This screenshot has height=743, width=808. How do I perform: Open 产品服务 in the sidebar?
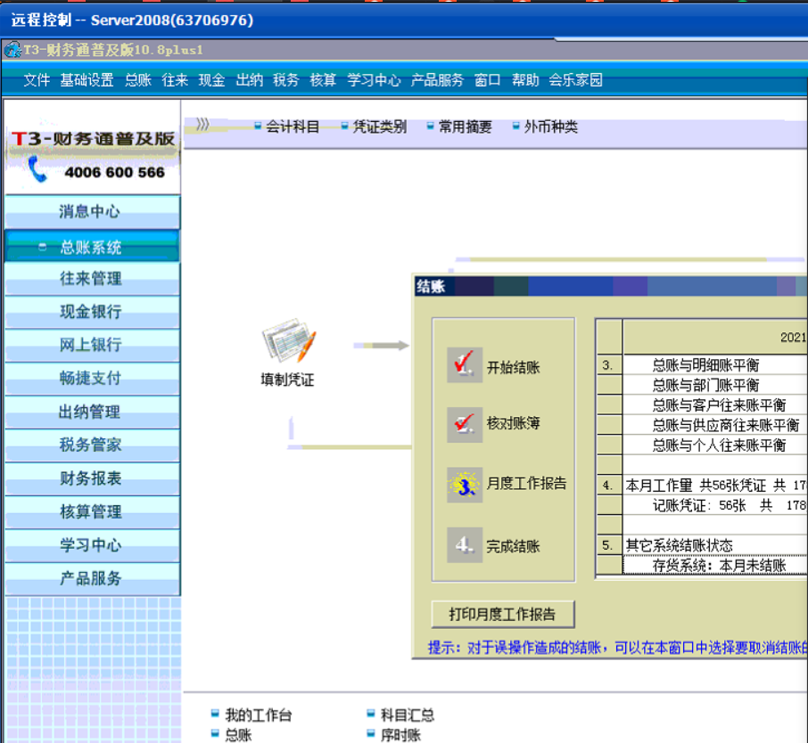pos(92,578)
